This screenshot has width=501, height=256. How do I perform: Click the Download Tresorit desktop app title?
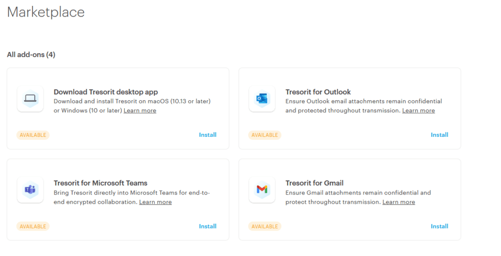coord(106,92)
